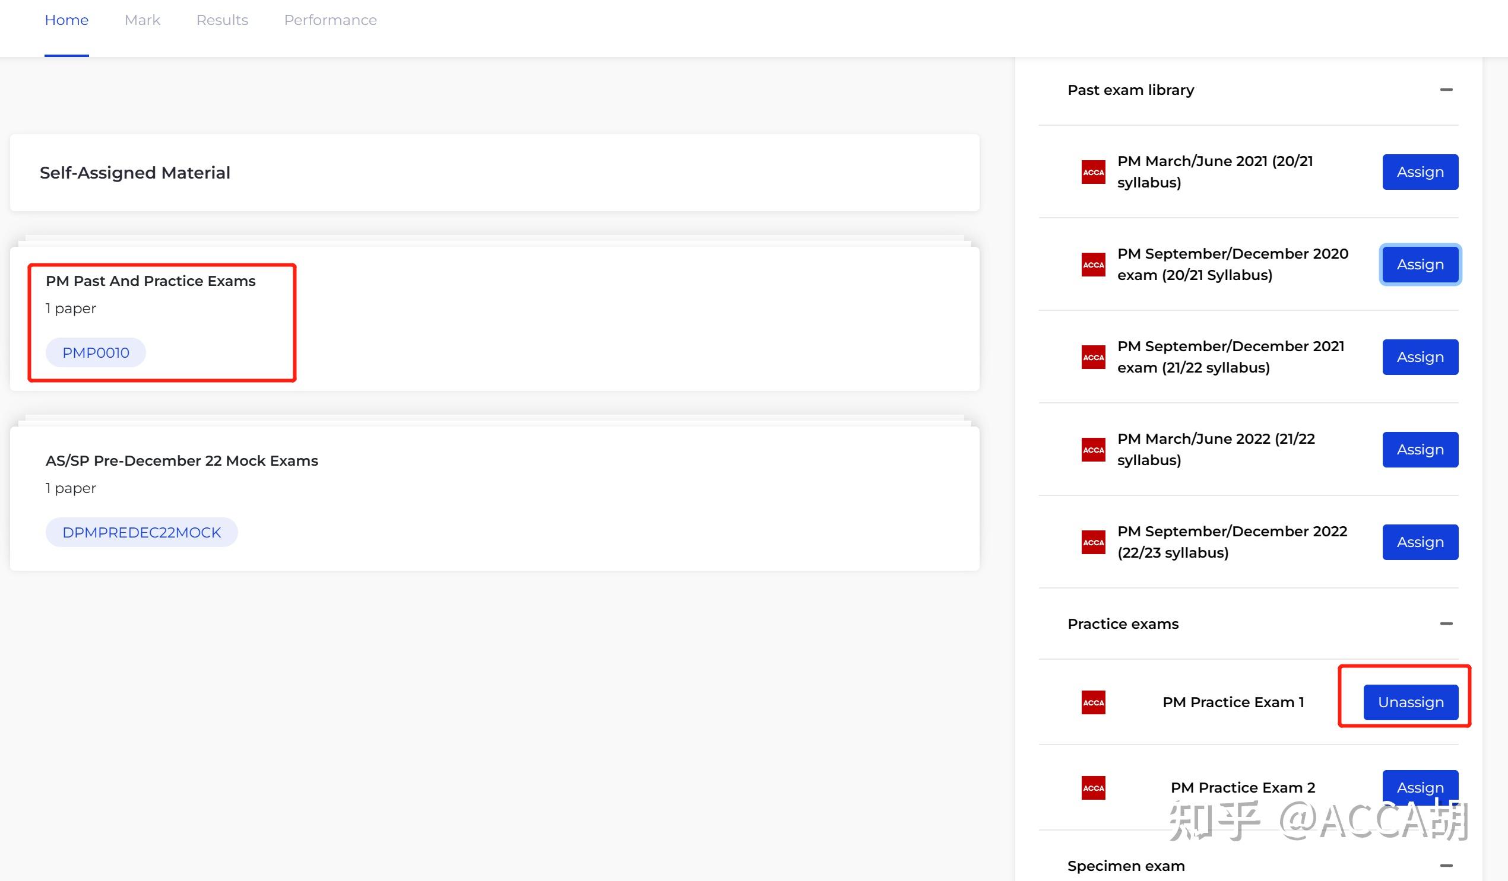The image size is (1508, 881).
Task: Unassign PM Practice Exam 1
Action: pos(1410,702)
